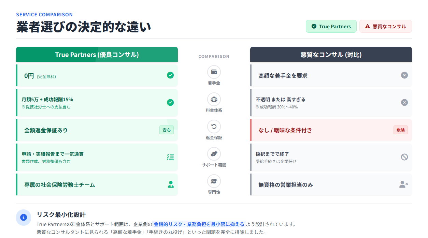Click the grey user-remove icon in 無資格 row
This screenshot has width=428, height=238.
click(x=403, y=184)
